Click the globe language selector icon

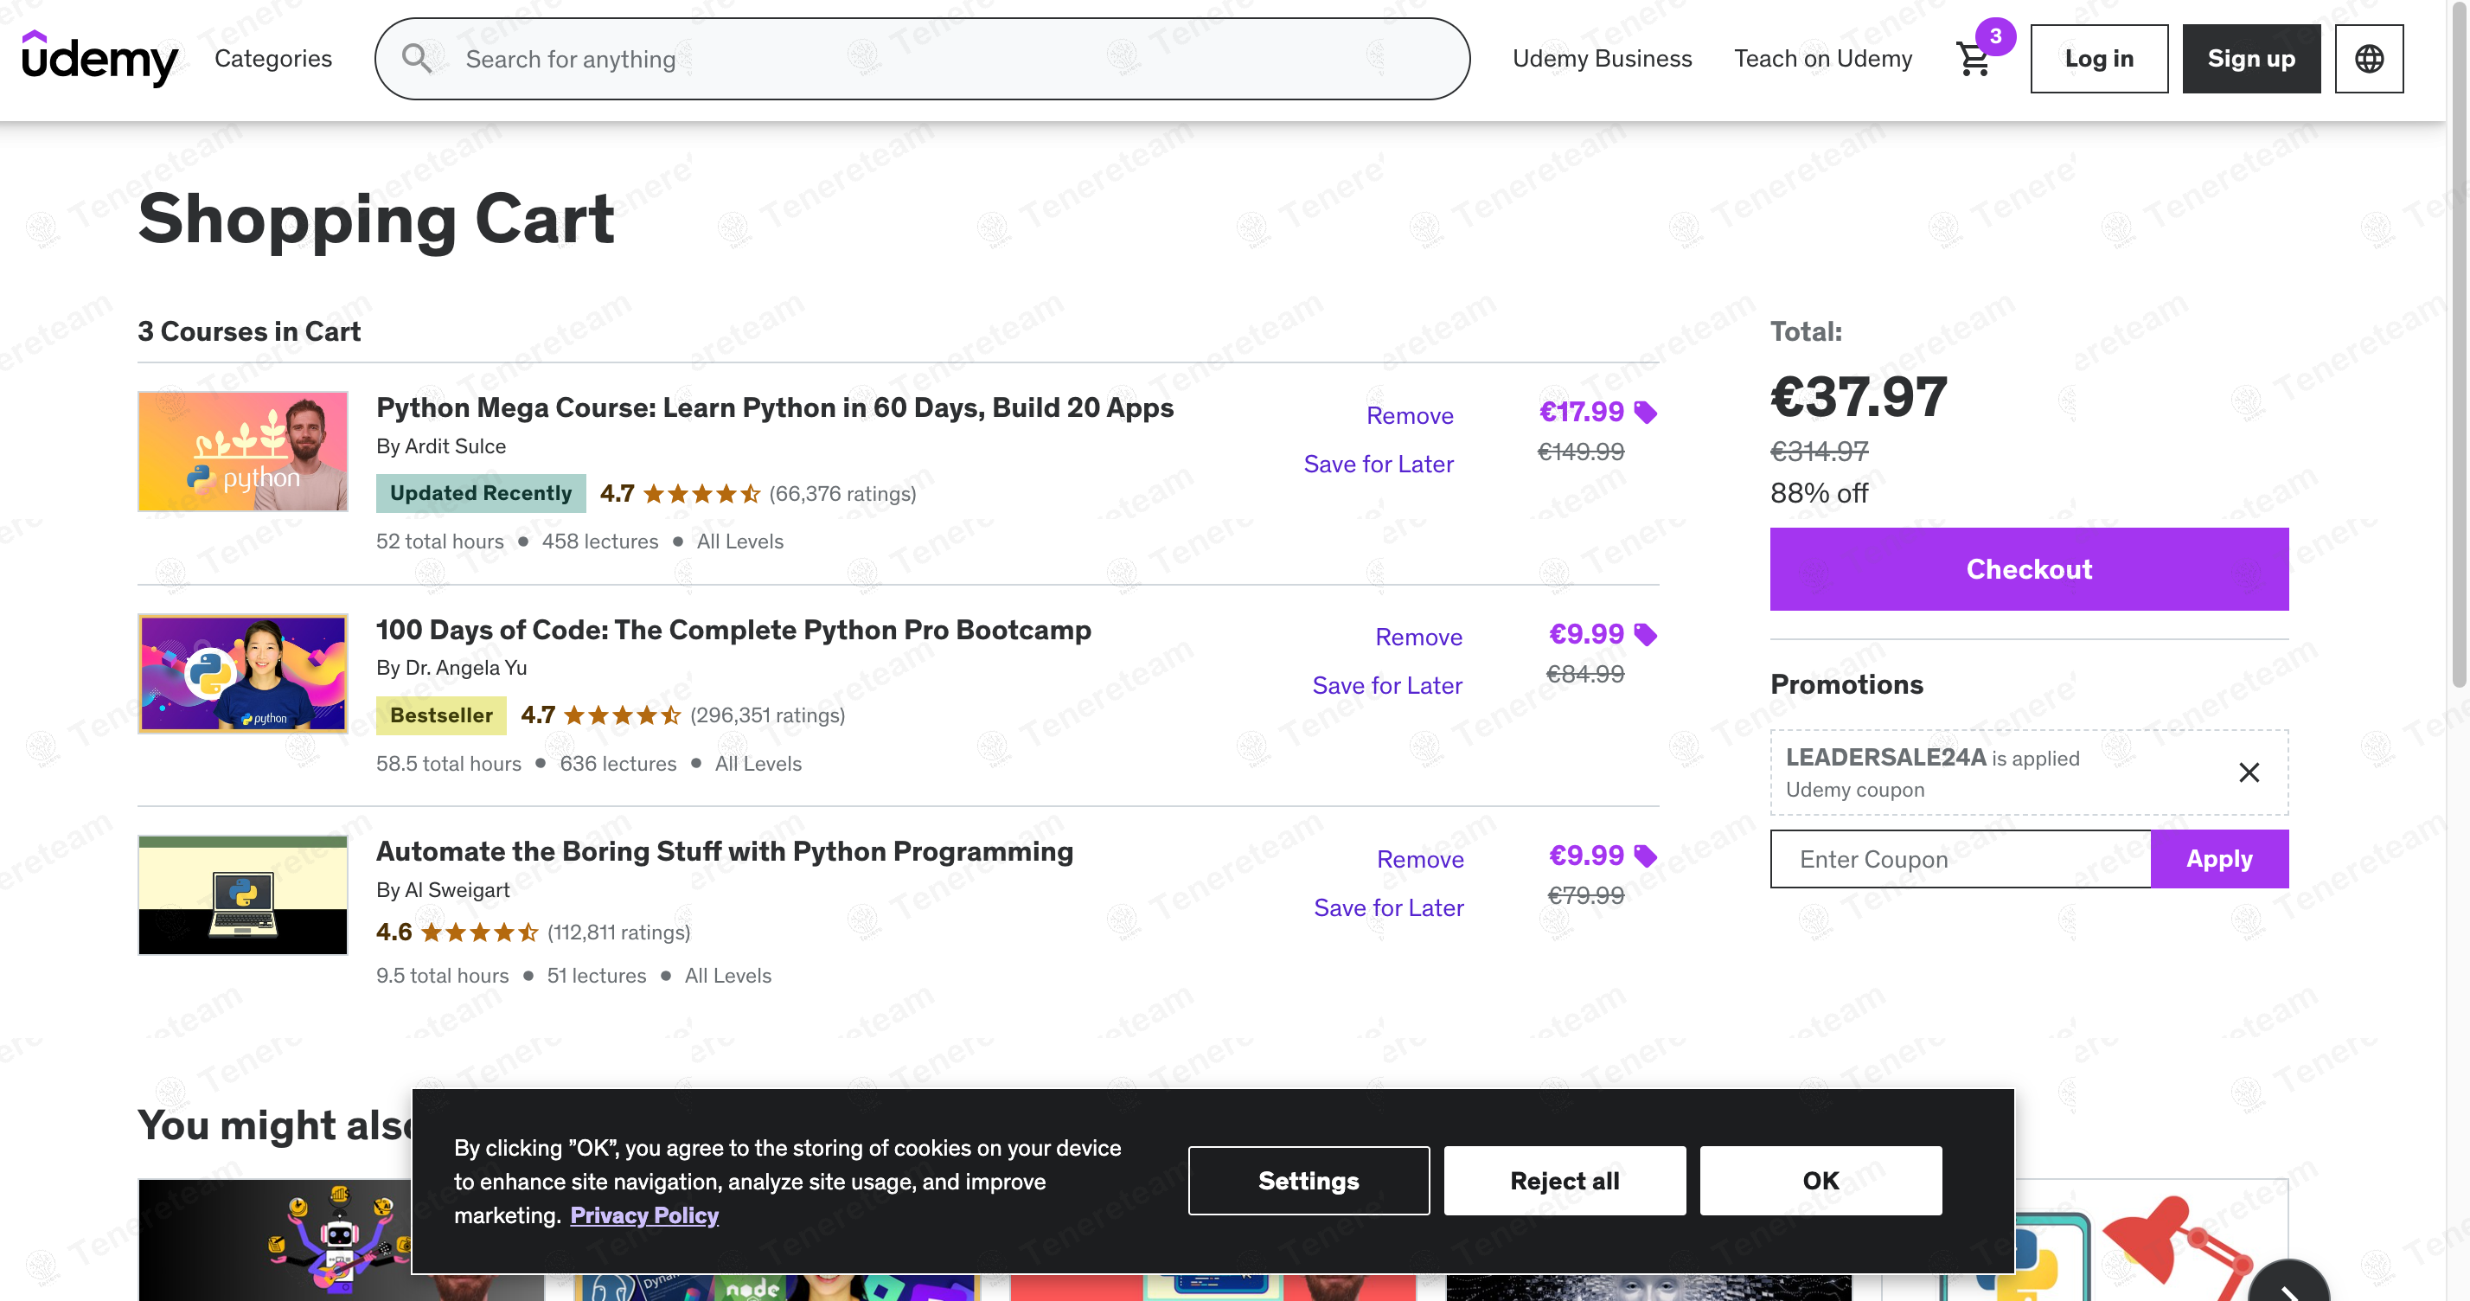pos(2370,59)
